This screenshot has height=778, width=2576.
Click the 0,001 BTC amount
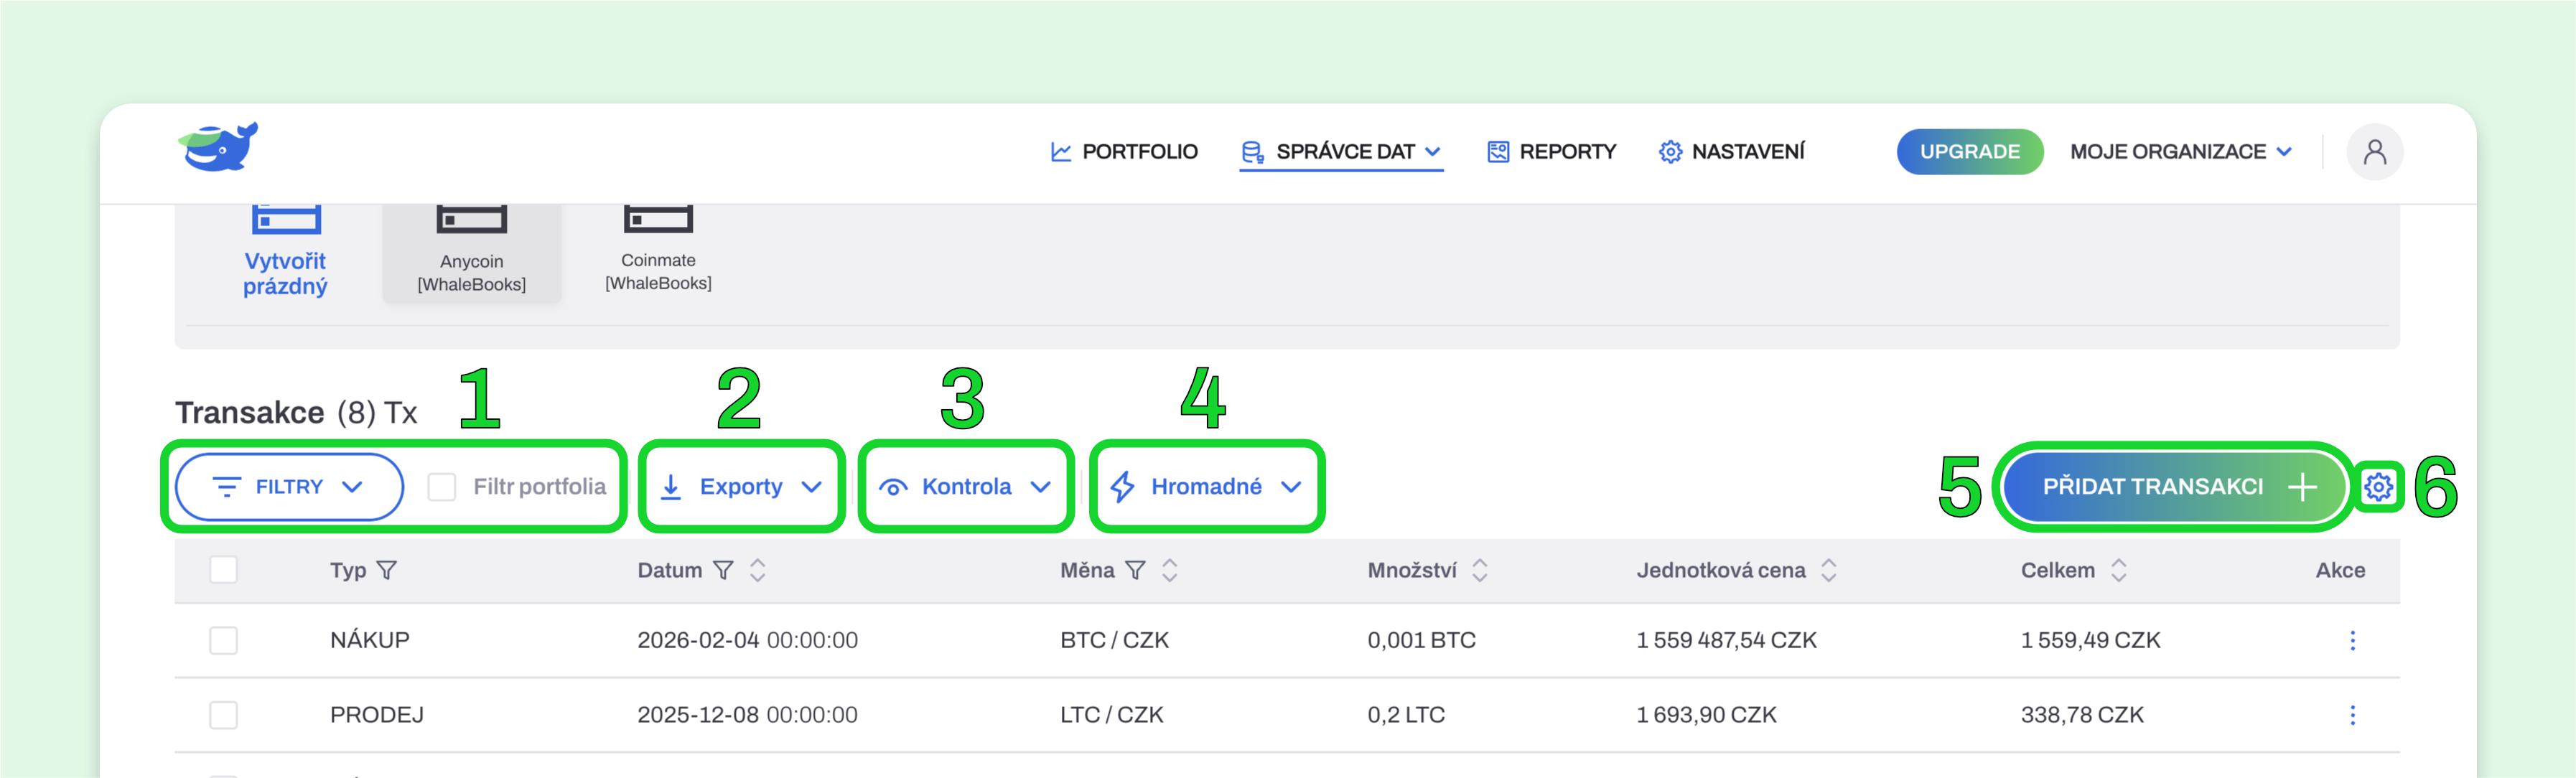[1421, 640]
